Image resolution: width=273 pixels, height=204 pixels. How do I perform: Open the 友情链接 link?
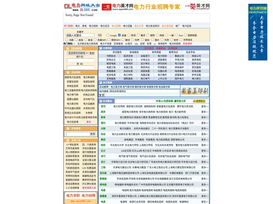173,48
